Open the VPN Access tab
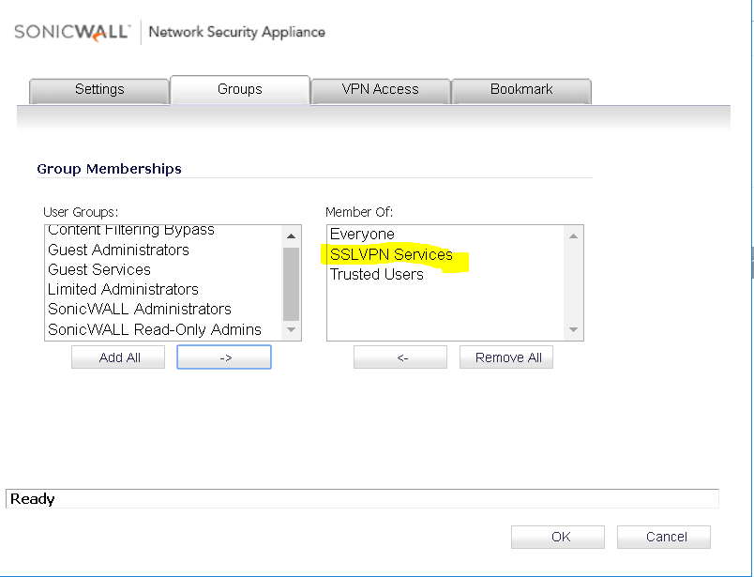754x577 pixels. [x=381, y=90]
